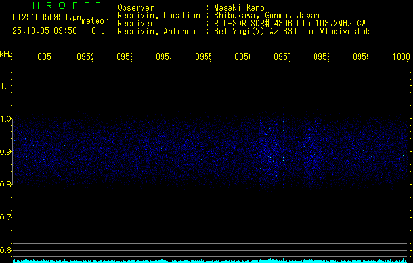
Task: Click the 0954 time marker
Action: (163, 57)
